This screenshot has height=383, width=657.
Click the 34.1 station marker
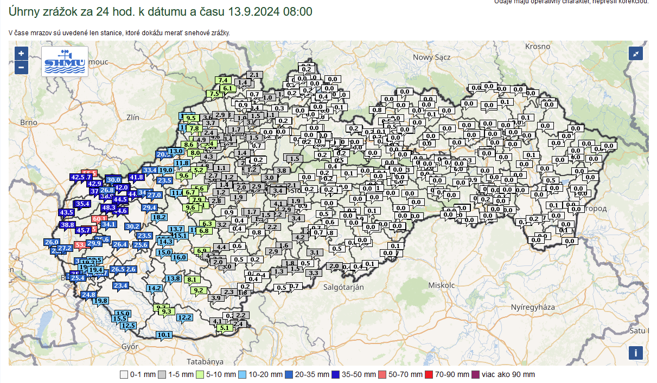pyautogui.click(x=109, y=224)
